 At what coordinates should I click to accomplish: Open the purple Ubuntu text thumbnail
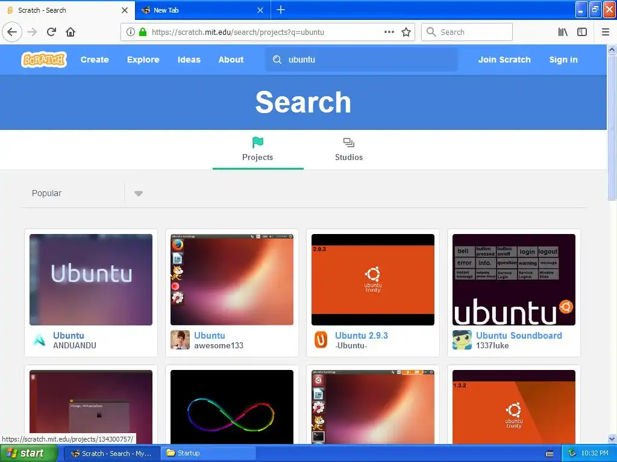pyautogui.click(x=91, y=280)
